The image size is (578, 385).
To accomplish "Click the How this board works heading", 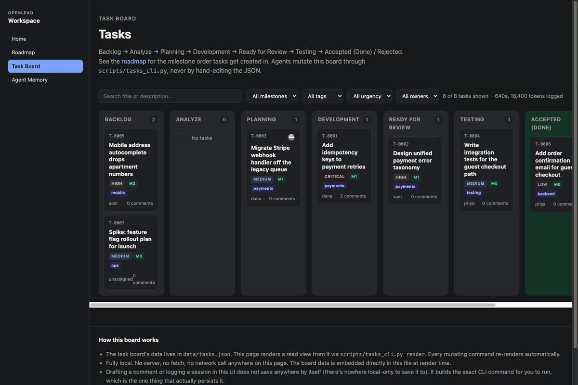I will pos(129,340).
